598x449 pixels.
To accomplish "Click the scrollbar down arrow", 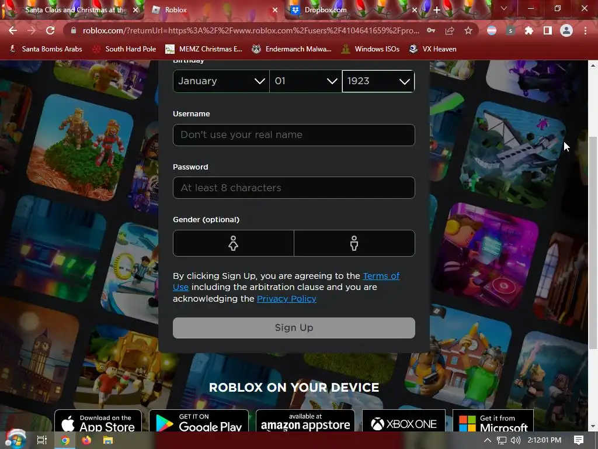I will coord(593,426).
